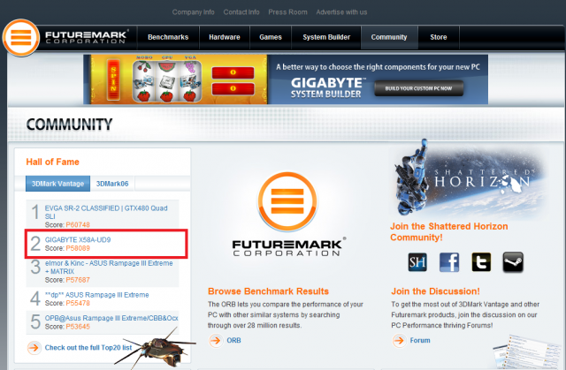Click the Gigabyte System Builder banner text
The height and width of the screenshot is (370, 566).
click(326, 87)
